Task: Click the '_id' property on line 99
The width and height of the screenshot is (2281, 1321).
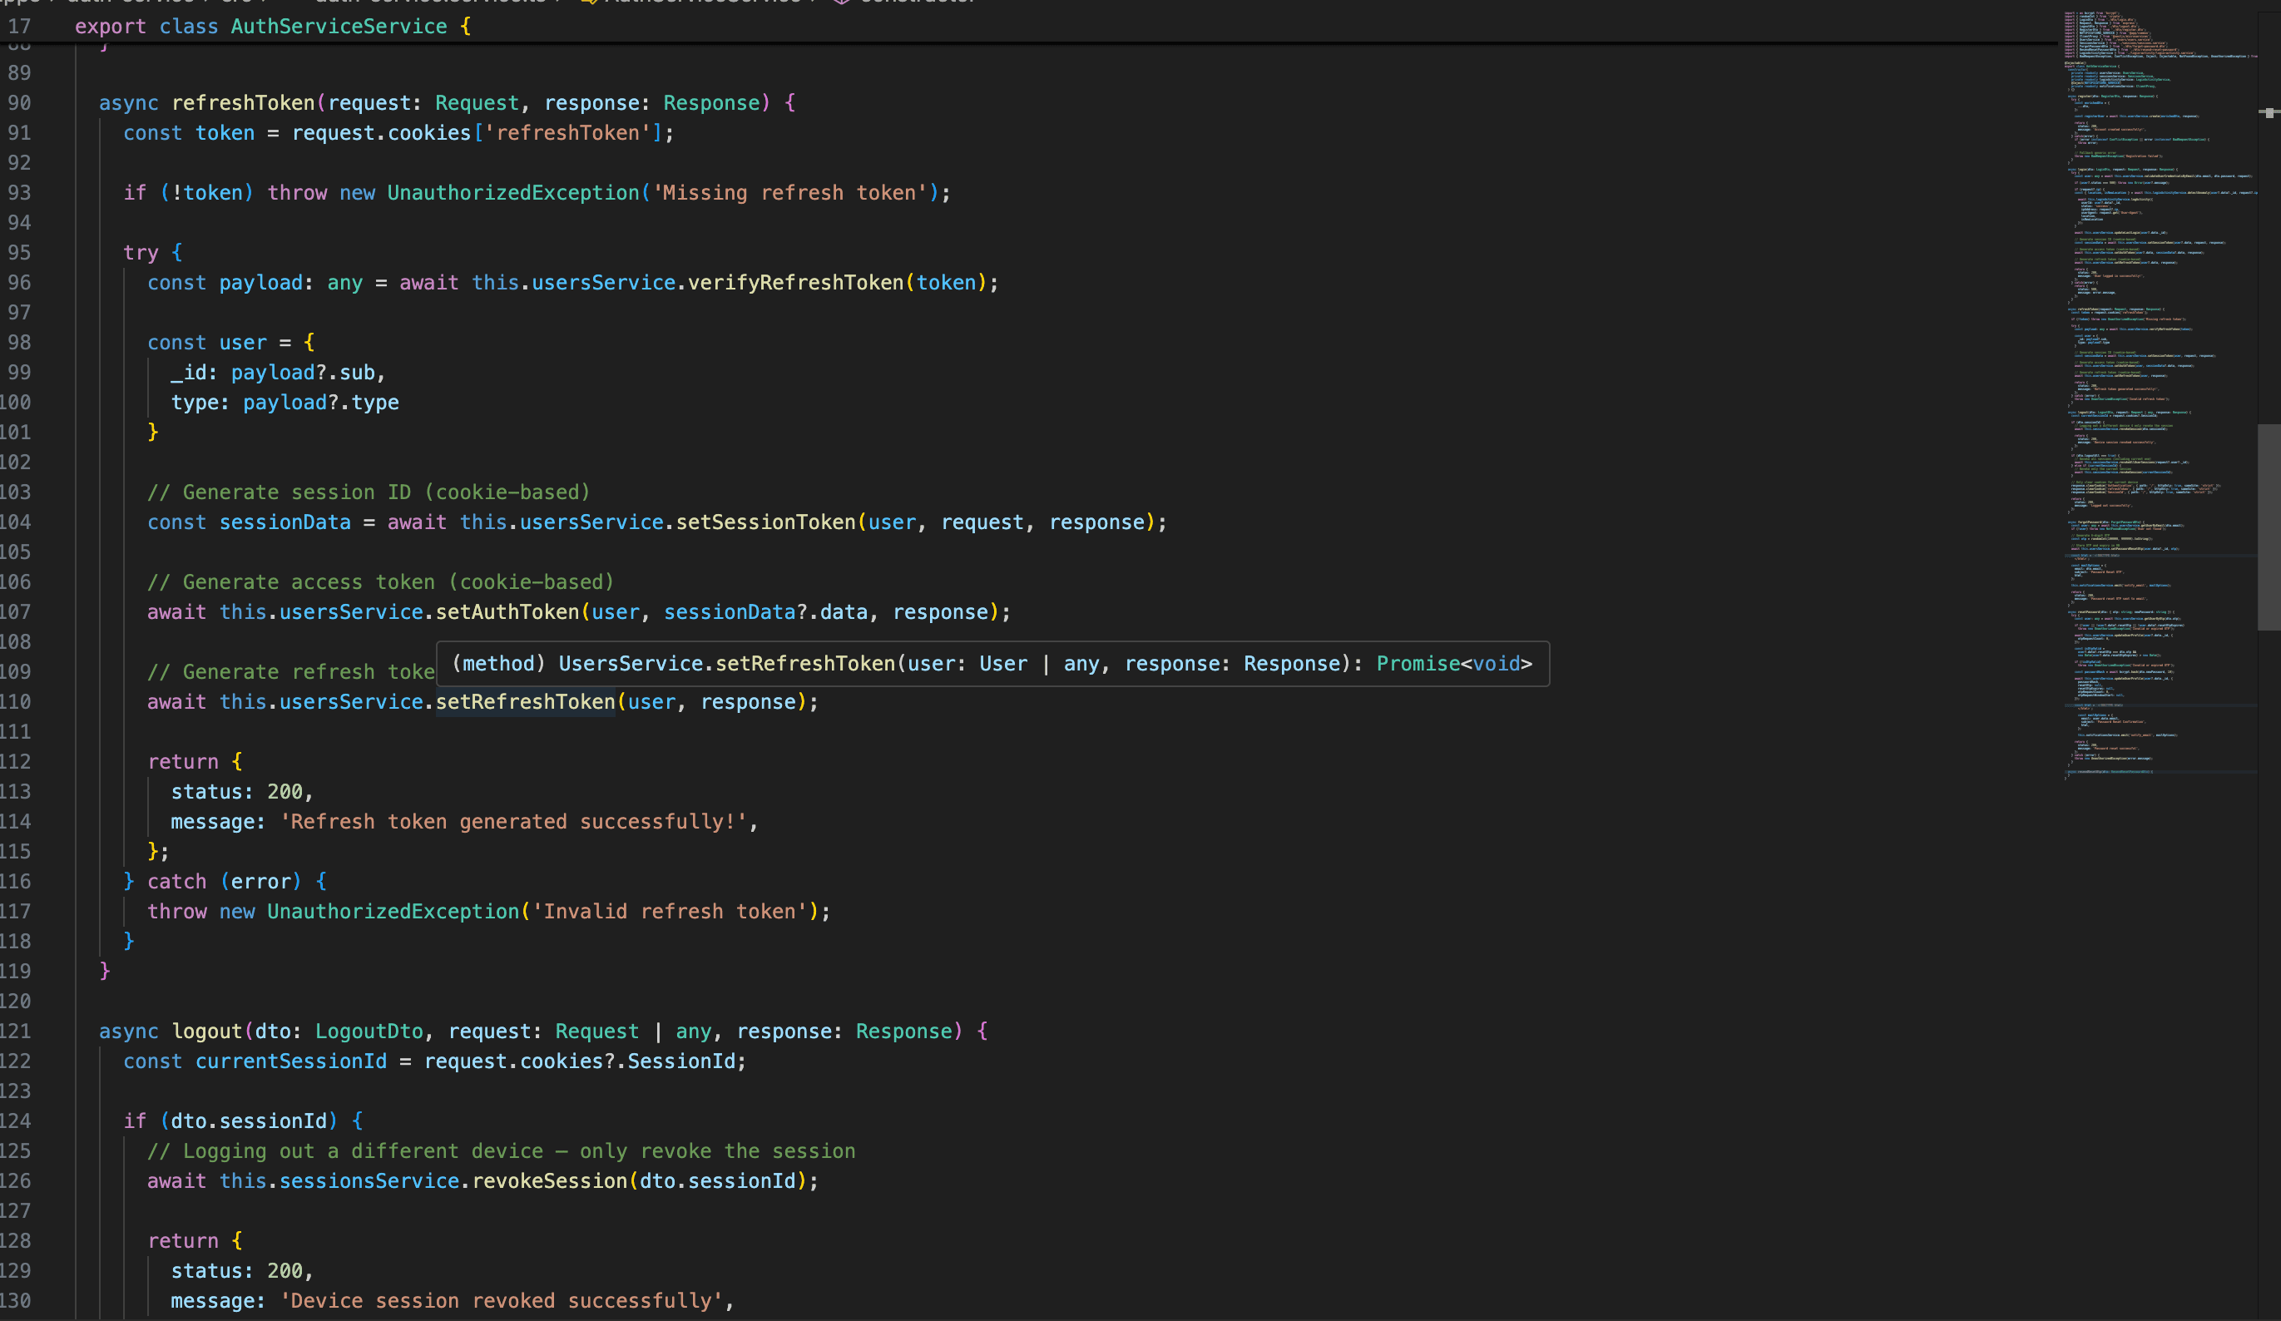Action: coord(188,373)
